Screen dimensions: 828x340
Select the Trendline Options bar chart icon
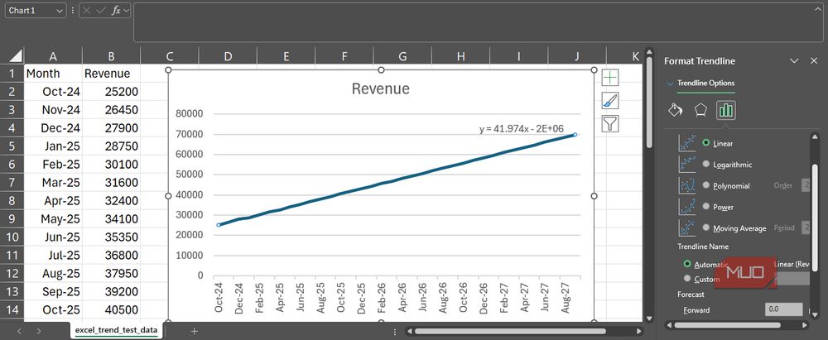point(726,110)
